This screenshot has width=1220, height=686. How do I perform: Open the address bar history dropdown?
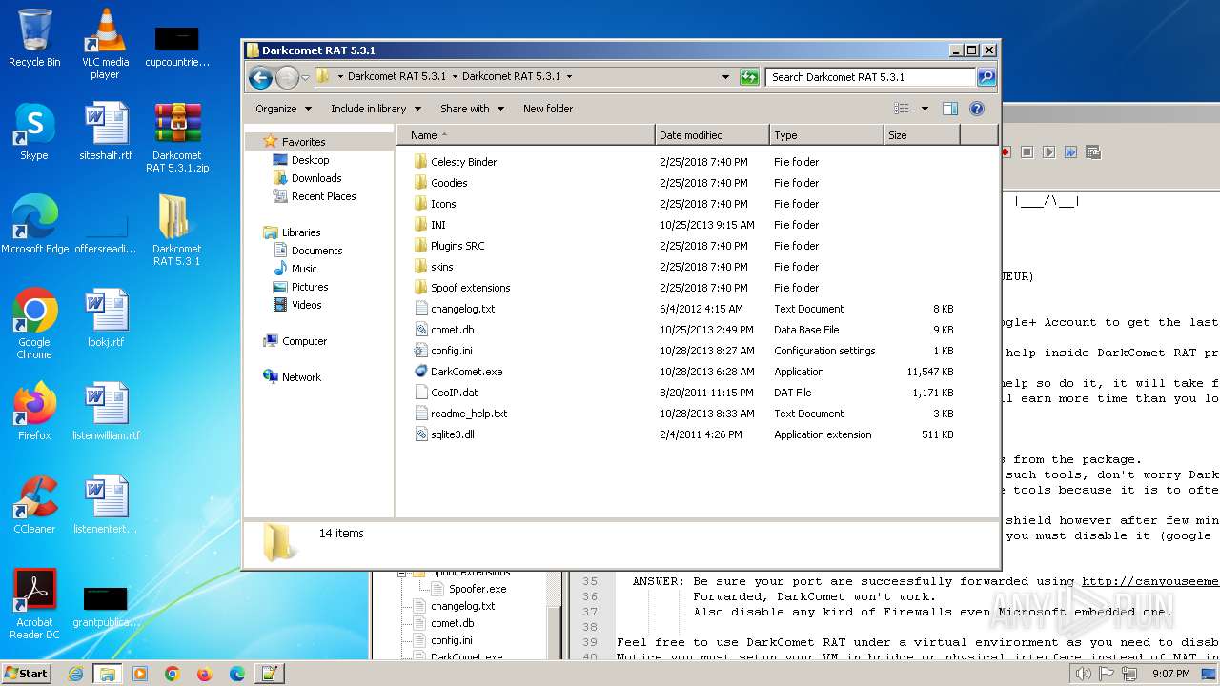click(x=725, y=77)
